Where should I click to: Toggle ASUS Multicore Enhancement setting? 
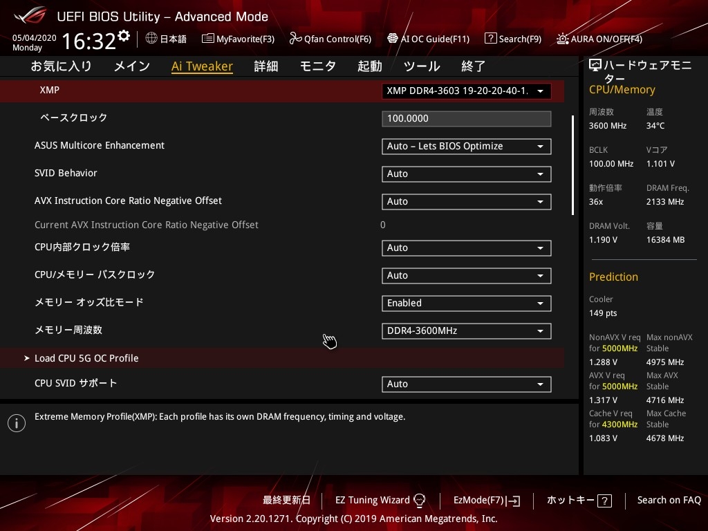(466, 146)
